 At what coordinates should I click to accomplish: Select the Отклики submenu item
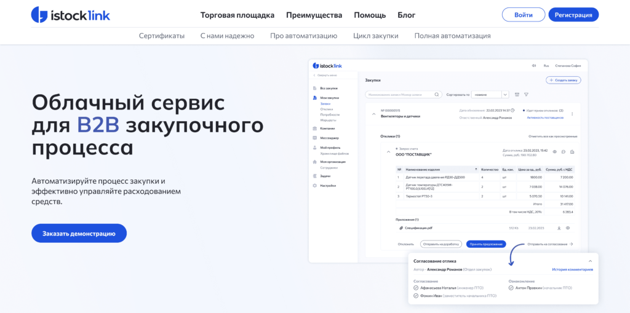point(326,109)
